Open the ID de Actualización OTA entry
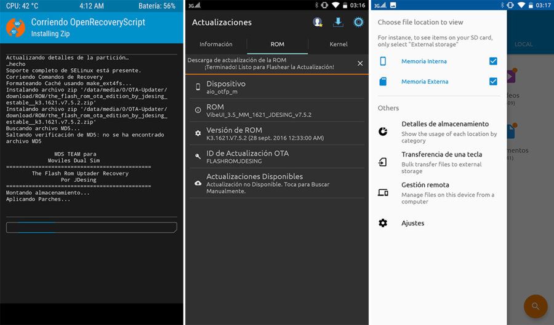 (277, 157)
